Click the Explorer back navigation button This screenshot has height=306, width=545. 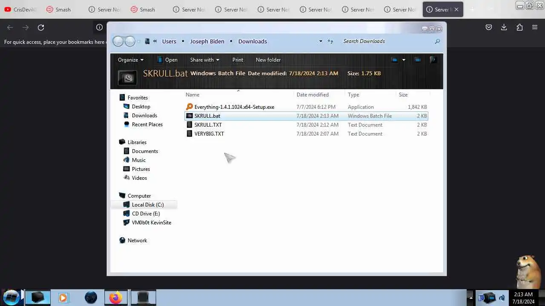pyautogui.click(x=118, y=41)
